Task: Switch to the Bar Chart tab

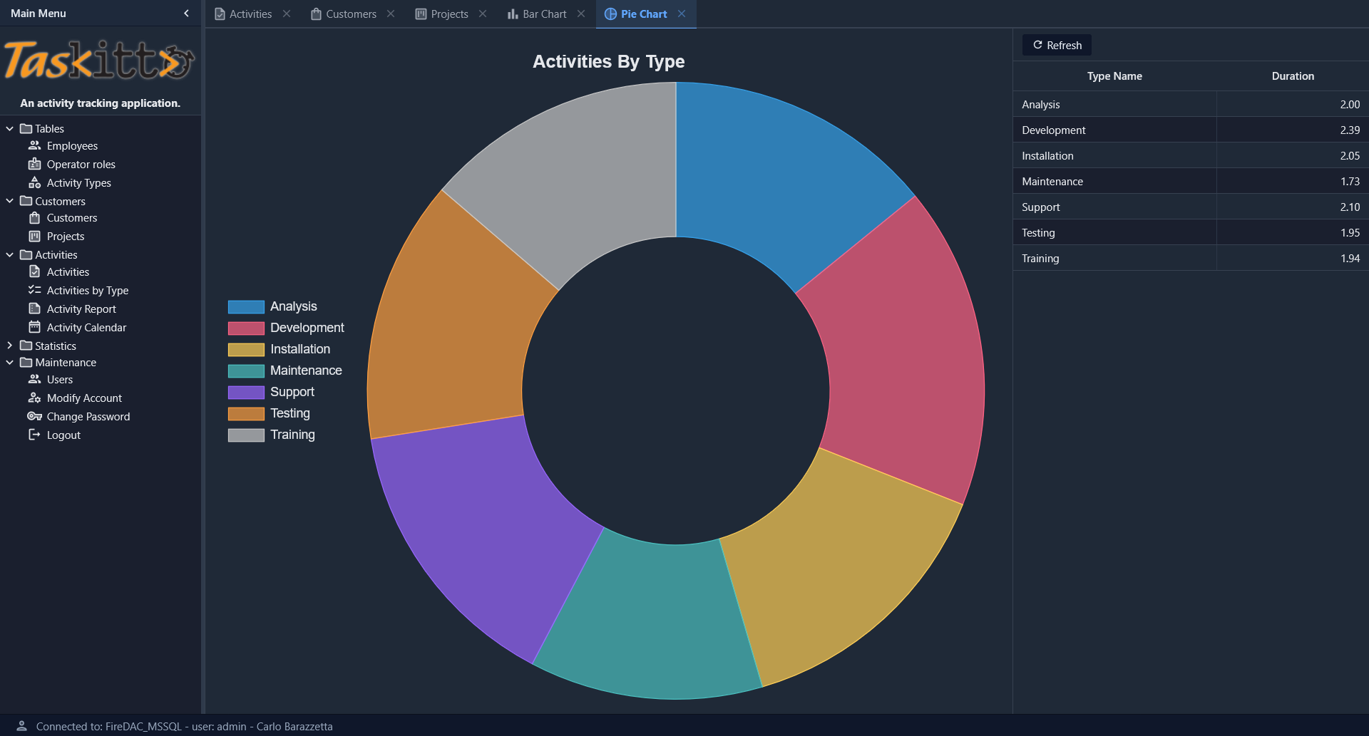Action: [543, 14]
